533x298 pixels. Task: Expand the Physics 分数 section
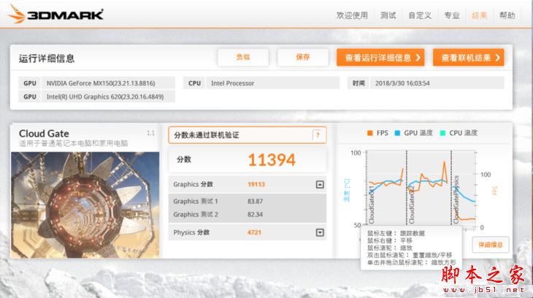[x=320, y=233]
